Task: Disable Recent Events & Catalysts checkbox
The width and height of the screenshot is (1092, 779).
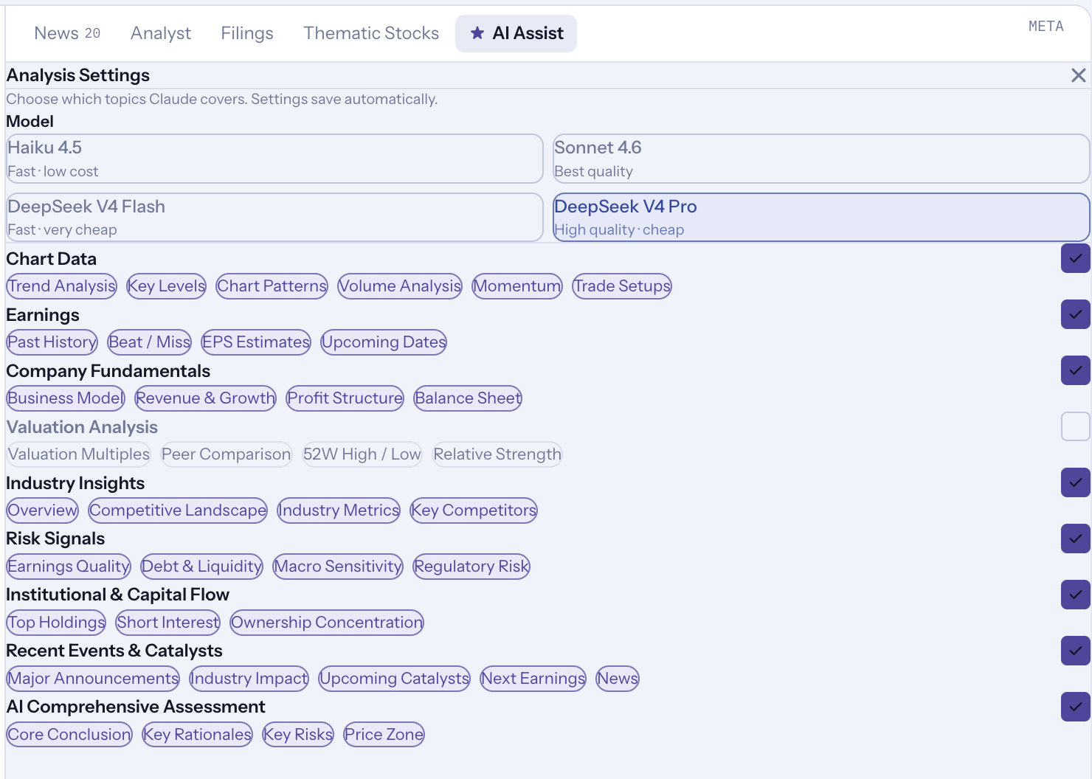Action: pos(1076,651)
